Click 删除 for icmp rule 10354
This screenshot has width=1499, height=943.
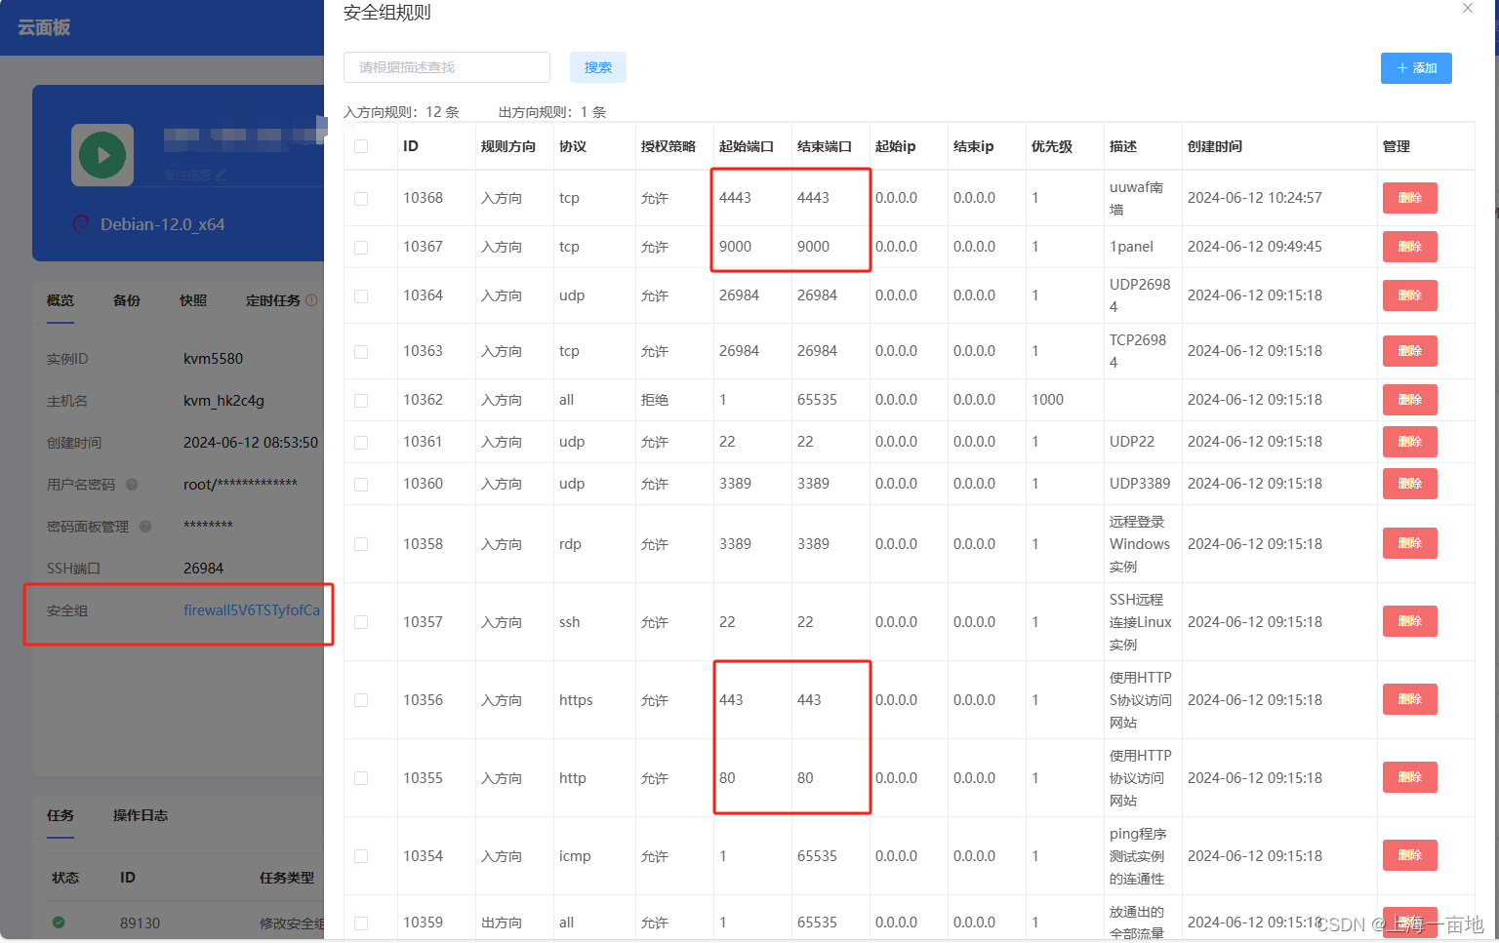coord(1410,855)
